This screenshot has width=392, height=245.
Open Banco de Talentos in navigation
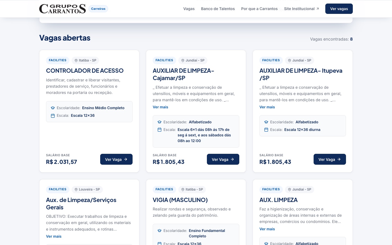click(x=218, y=9)
